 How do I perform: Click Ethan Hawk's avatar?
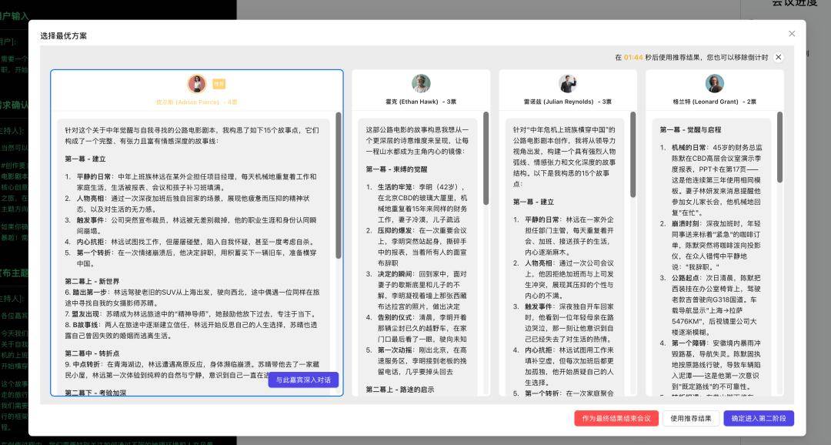point(421,84)
